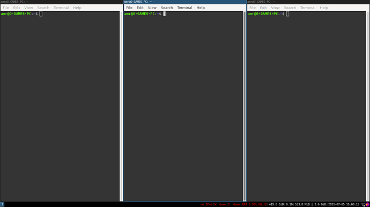The image size is (370, 207).
Task: Click the '419.8 GiB' disk status
Action: [276, 204]
